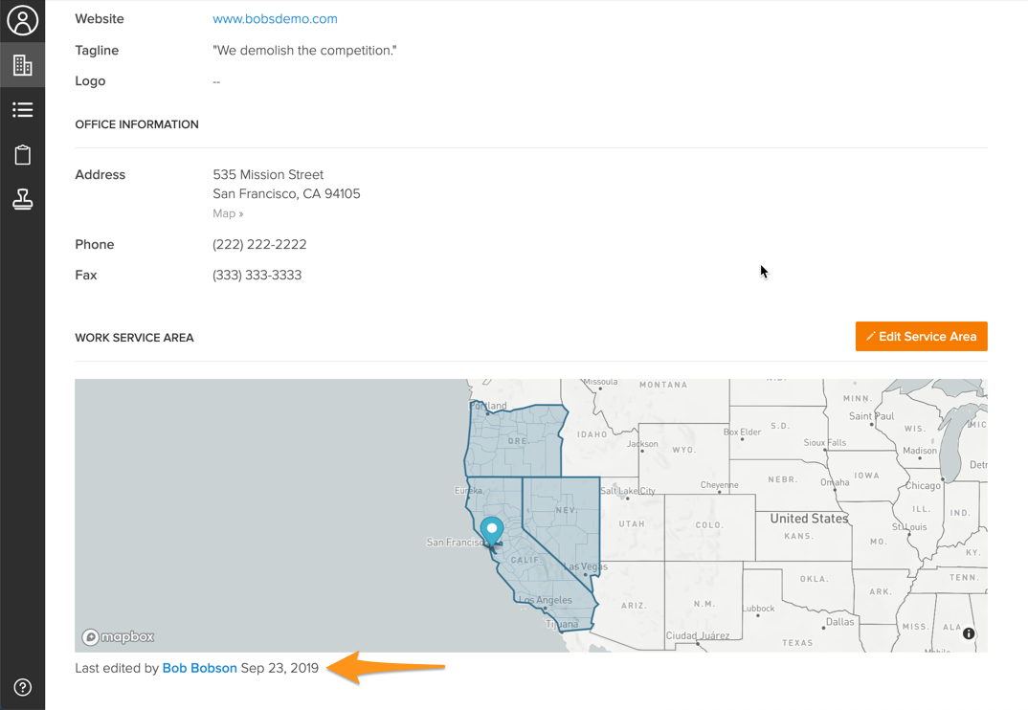Open the user profile icon in sidebar
Viewport: 1028px width, 710px height.
click(22, 20)
